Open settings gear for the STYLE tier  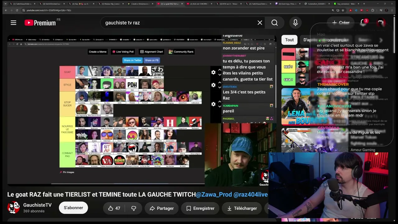coord(213,85)
